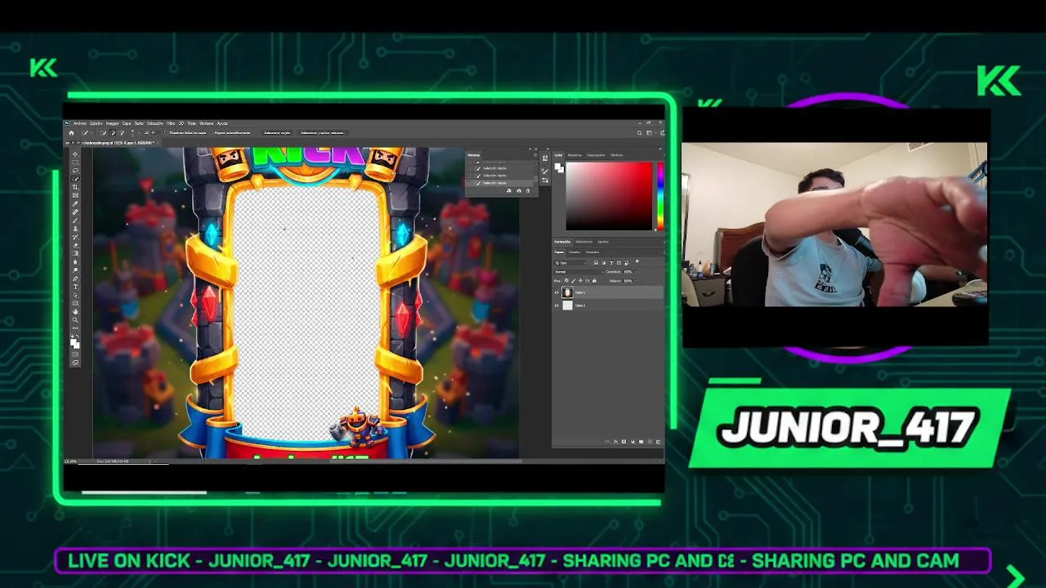
Task: Select the Clone Stamp tool
Action: click(x=76, y=229)
